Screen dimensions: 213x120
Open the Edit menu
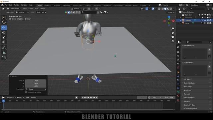tap(11, 5)
